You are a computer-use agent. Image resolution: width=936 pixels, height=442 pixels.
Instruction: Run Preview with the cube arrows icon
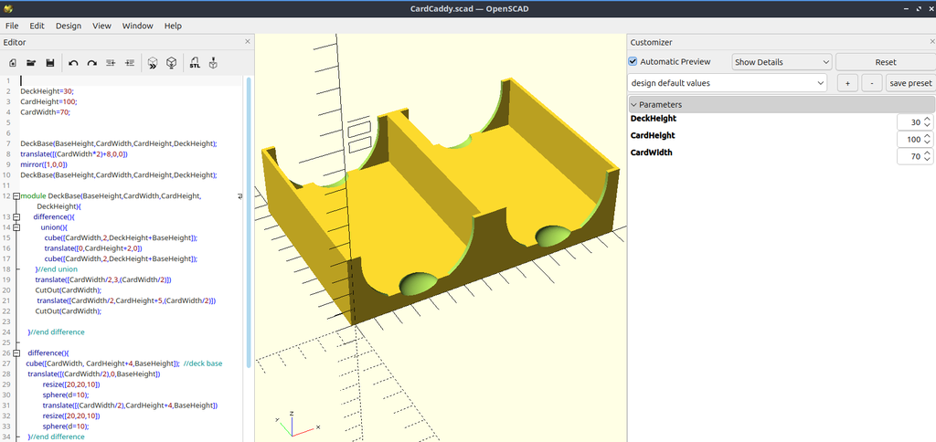(x=153, y=63)
